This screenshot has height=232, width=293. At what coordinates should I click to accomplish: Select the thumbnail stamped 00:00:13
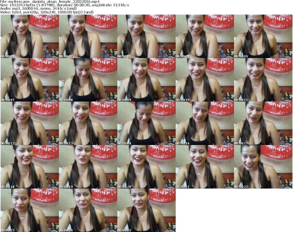point(88,123)
